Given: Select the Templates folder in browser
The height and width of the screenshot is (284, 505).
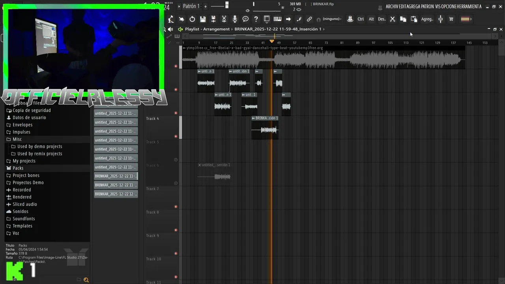Looking at the screenshot, I should pyautogui.click(x=22, y=226).
